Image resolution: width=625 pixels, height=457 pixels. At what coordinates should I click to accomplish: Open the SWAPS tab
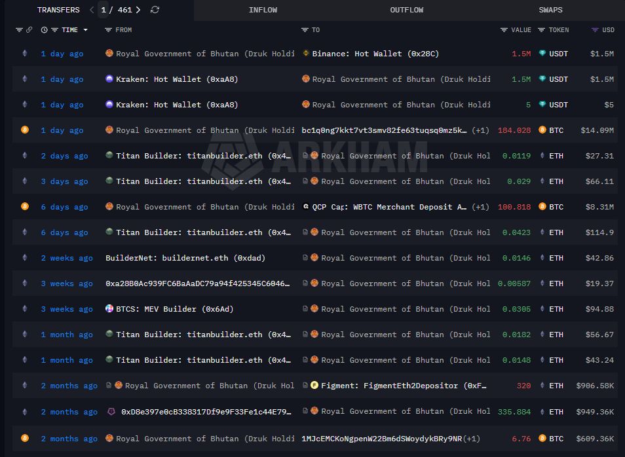pyautogui.click(x=550, y=10)
